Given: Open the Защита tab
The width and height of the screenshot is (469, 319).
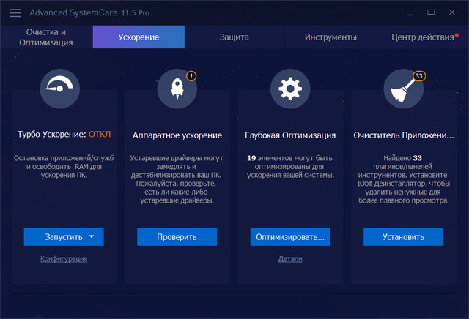Looking at the screenshot, I should pyautogui.click(x=234, y=37).
